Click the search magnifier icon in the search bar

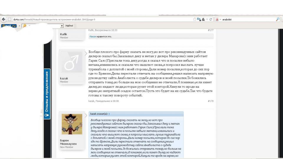pos(278,19)
